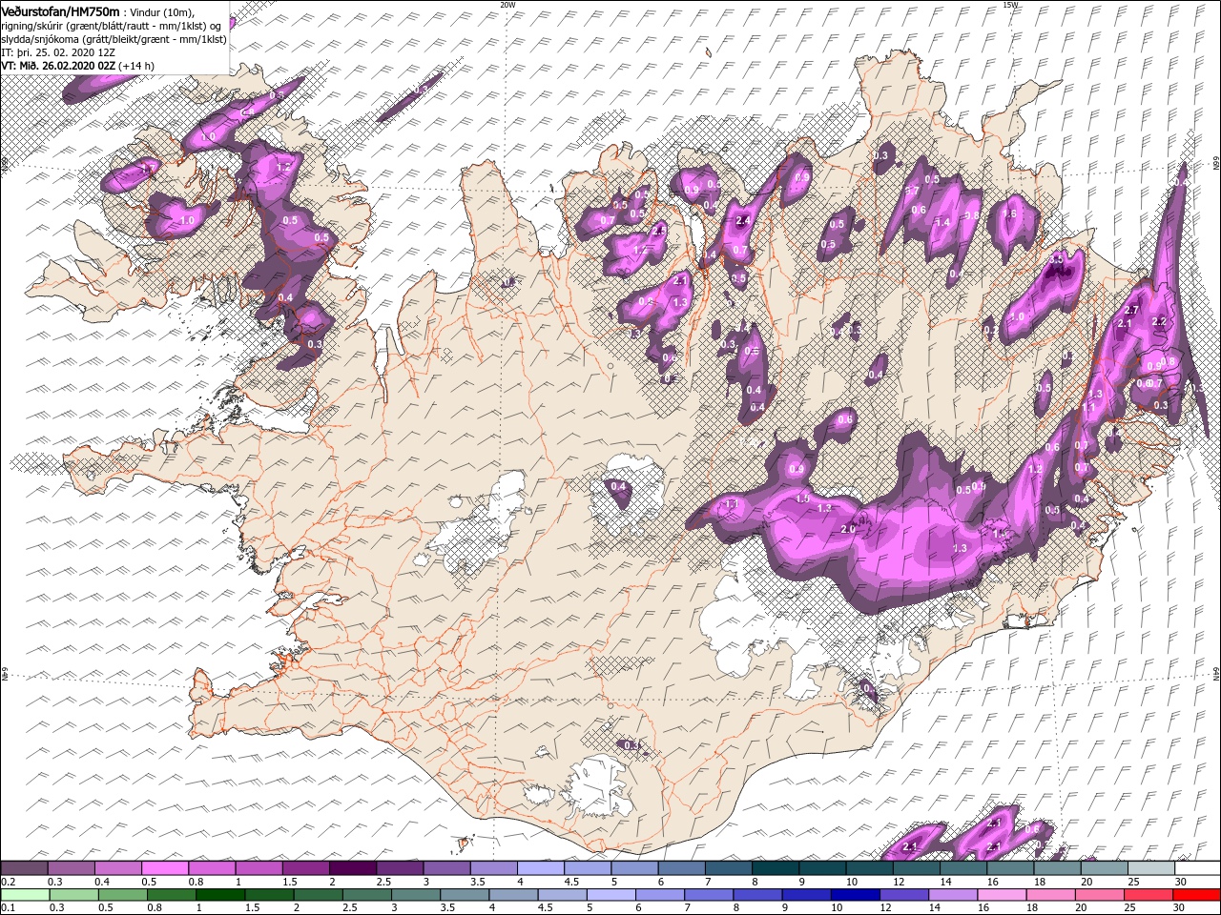Click the "slydda/snjókoma" header line

coord(114,39)
